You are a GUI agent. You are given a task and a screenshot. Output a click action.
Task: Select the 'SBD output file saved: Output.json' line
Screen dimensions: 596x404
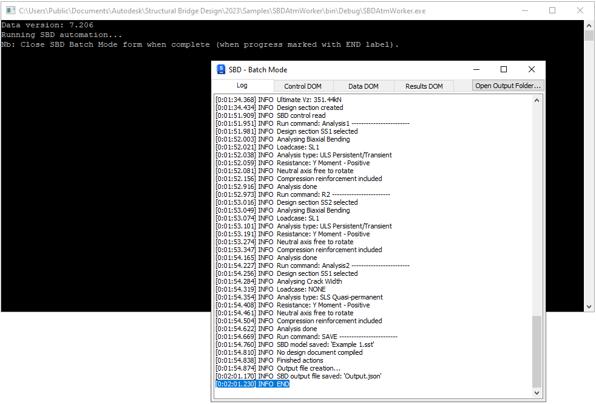coord(299,376)
